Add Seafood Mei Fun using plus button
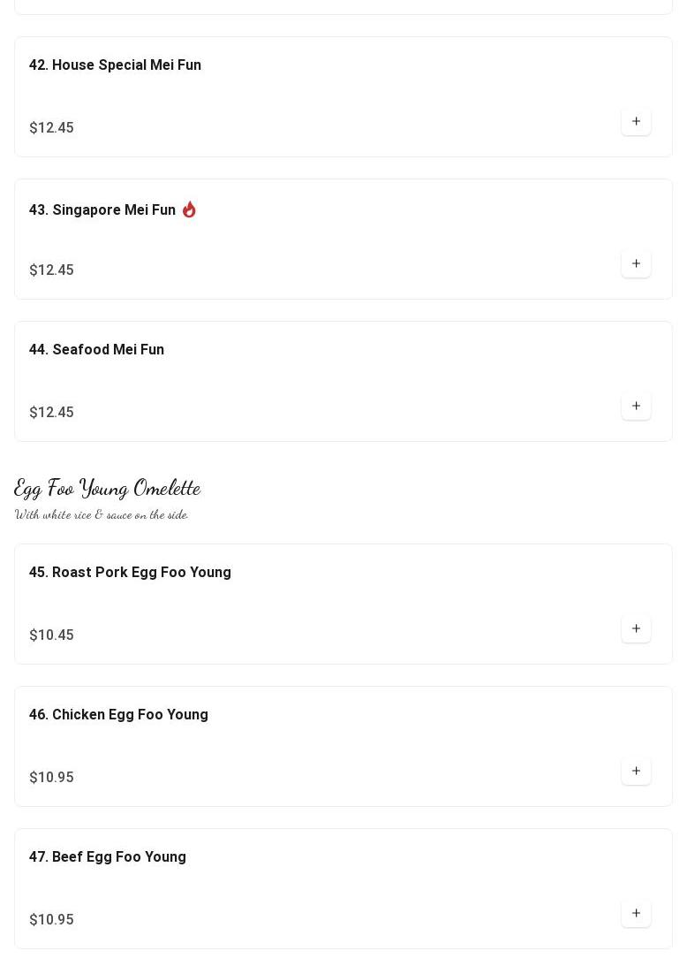 click(636, 406)
